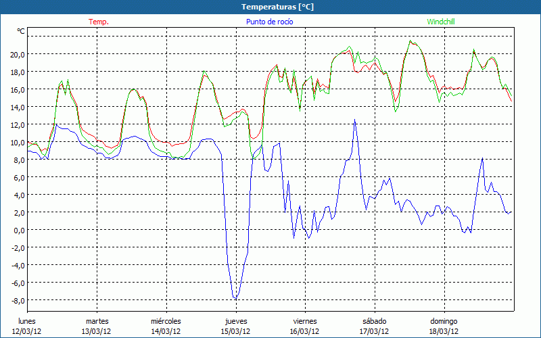Select the sábado day label
The image size is (541, 338).
[374, 321]
